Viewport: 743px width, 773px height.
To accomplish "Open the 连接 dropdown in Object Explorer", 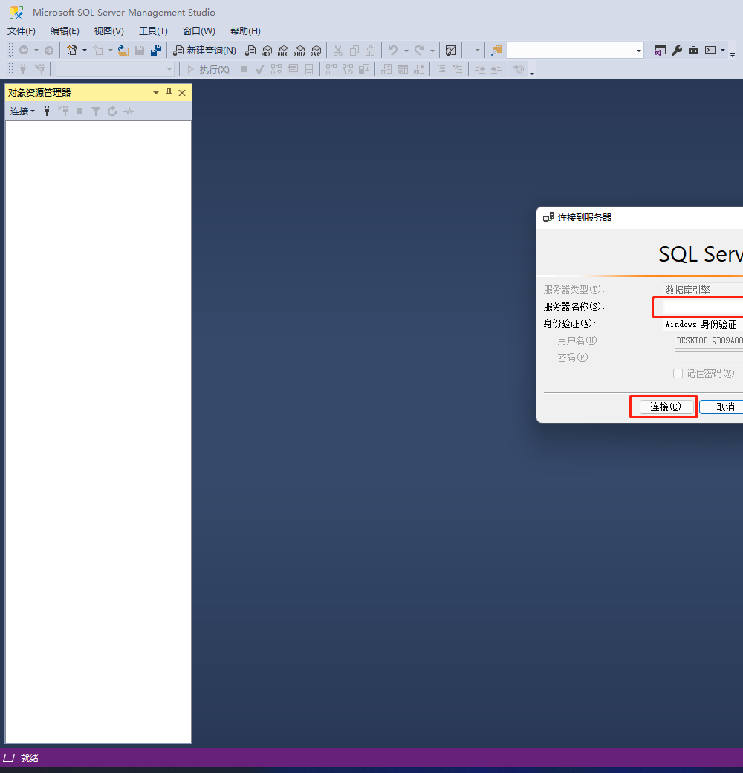I will click(x=22, y=111).
